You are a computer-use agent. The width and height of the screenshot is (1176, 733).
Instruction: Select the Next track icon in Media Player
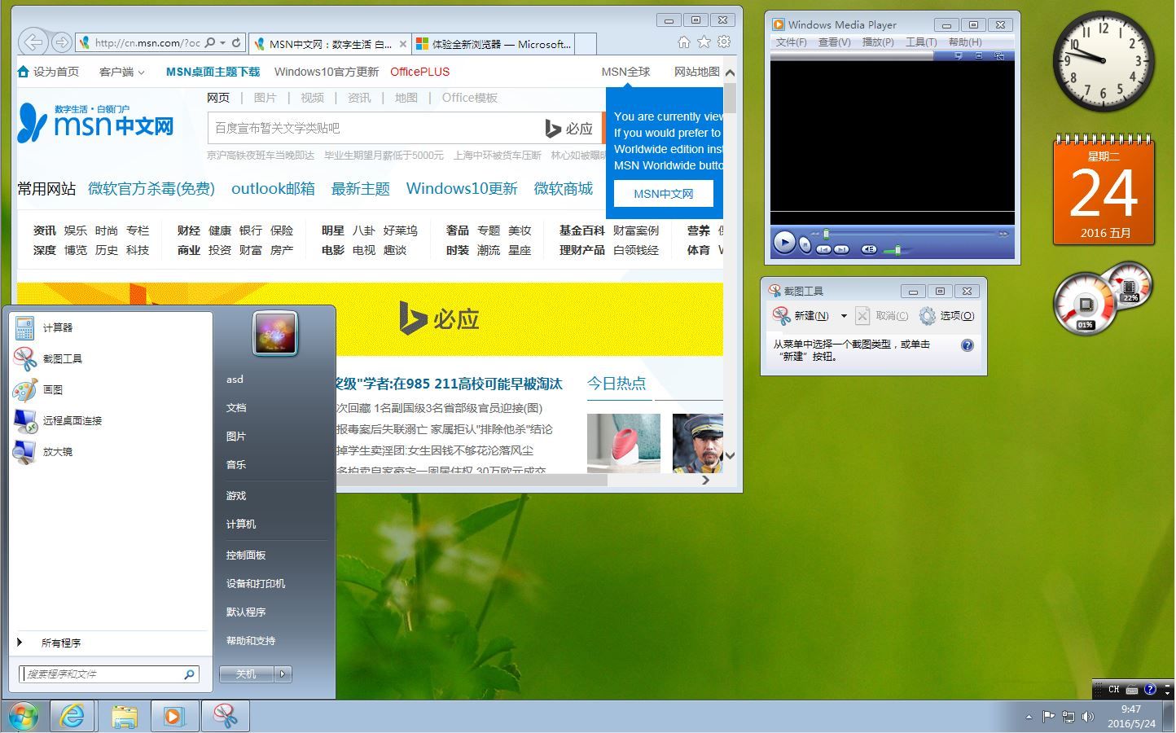[840, 248]
